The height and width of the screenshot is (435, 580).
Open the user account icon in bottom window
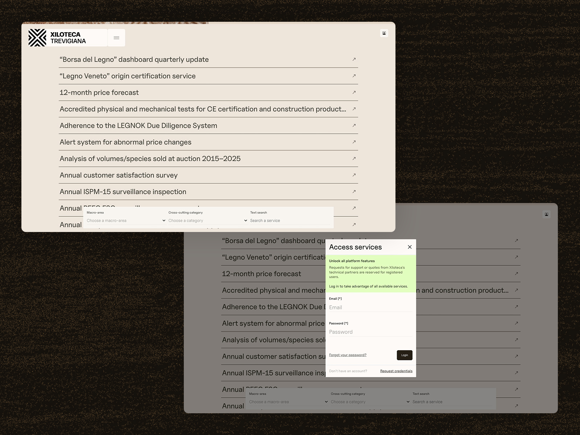(547, 214)
